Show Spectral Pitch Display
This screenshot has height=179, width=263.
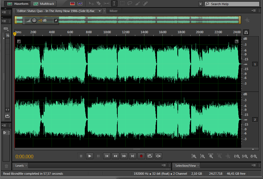tap(80, 3)
